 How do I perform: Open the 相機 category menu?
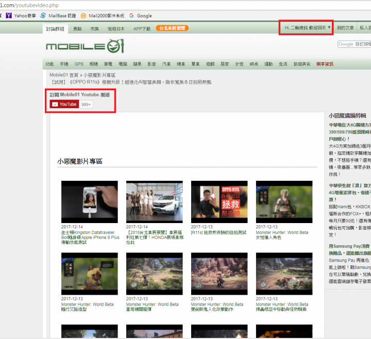(94, 64)
